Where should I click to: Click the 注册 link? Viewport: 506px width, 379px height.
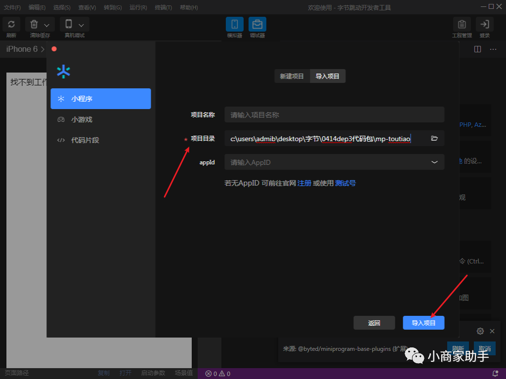pos(304,183)
